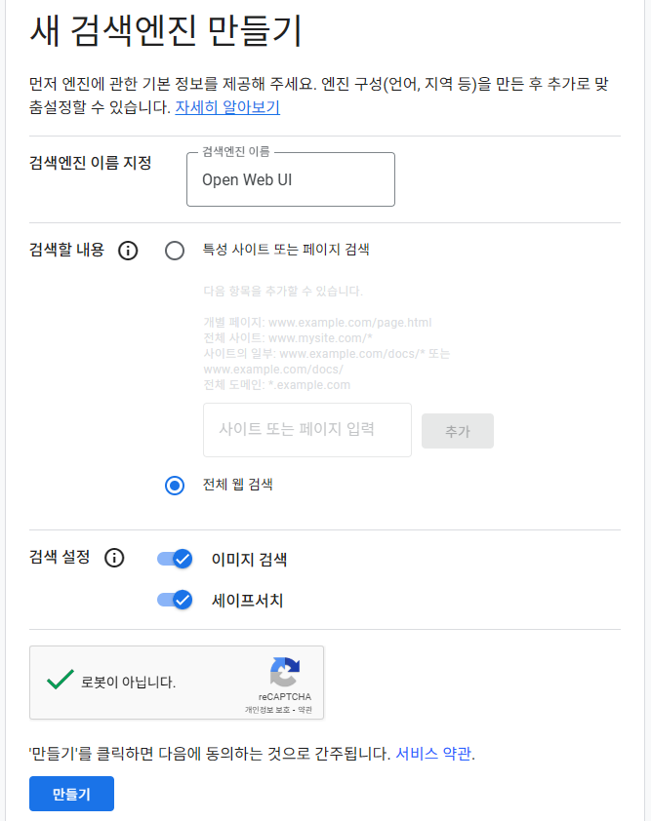Disable the 이미지 검색 toggle switch
This screenshot has height=821, width=651.
(x=175, y=559)
